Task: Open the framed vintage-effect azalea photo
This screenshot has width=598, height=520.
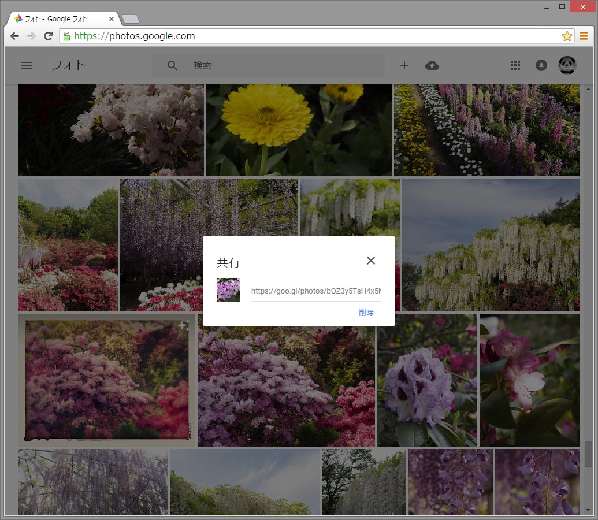Action: coord(107,380)
